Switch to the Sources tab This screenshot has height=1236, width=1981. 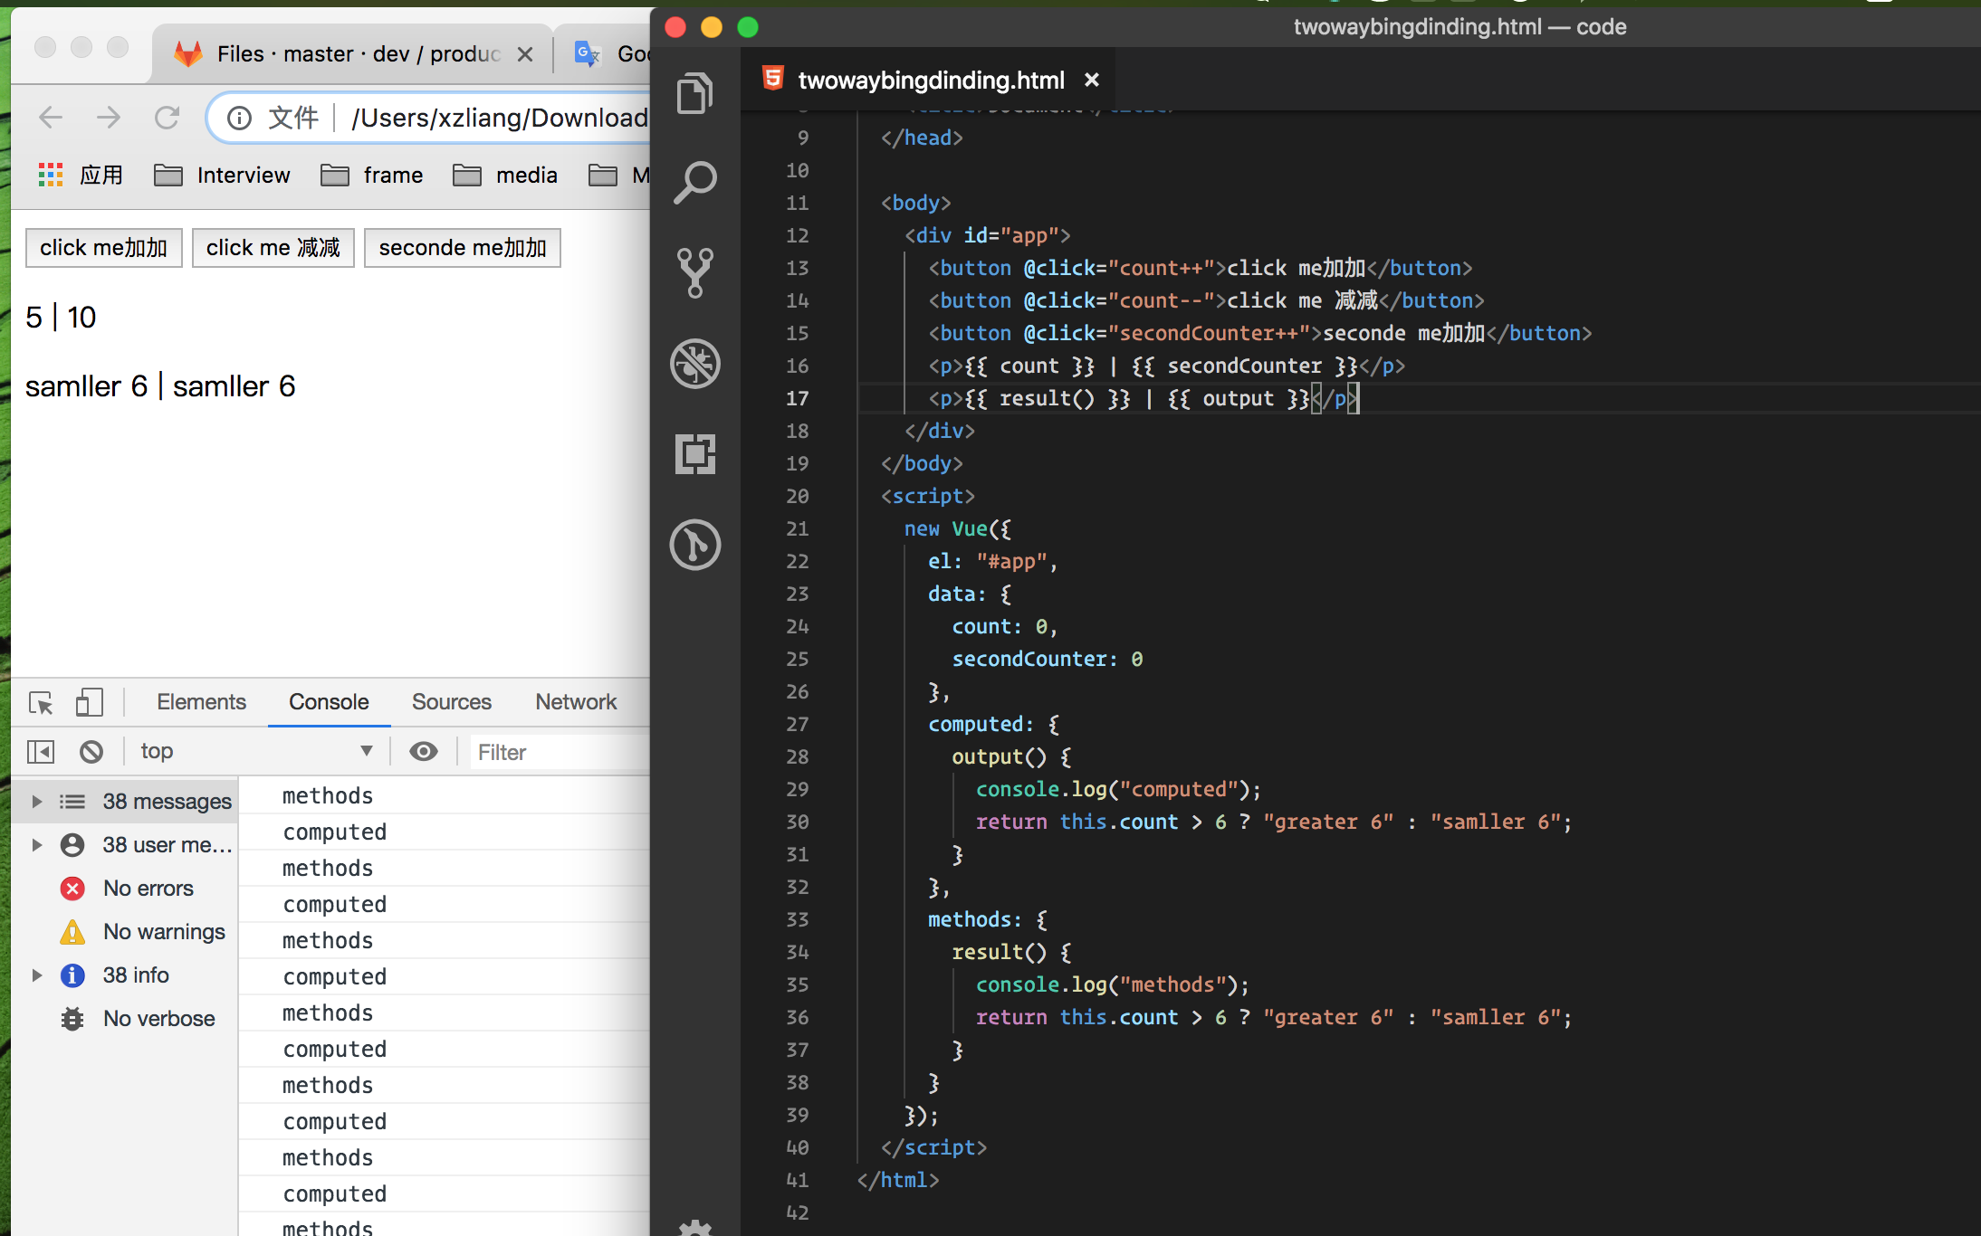pyautogui.click(x=451, y=702)
